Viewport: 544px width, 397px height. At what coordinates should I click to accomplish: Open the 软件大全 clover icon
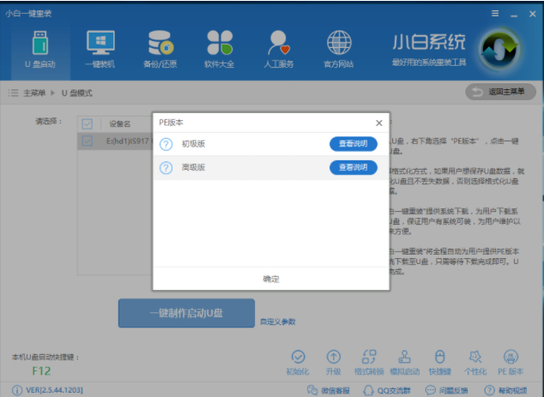click(220, 50)
